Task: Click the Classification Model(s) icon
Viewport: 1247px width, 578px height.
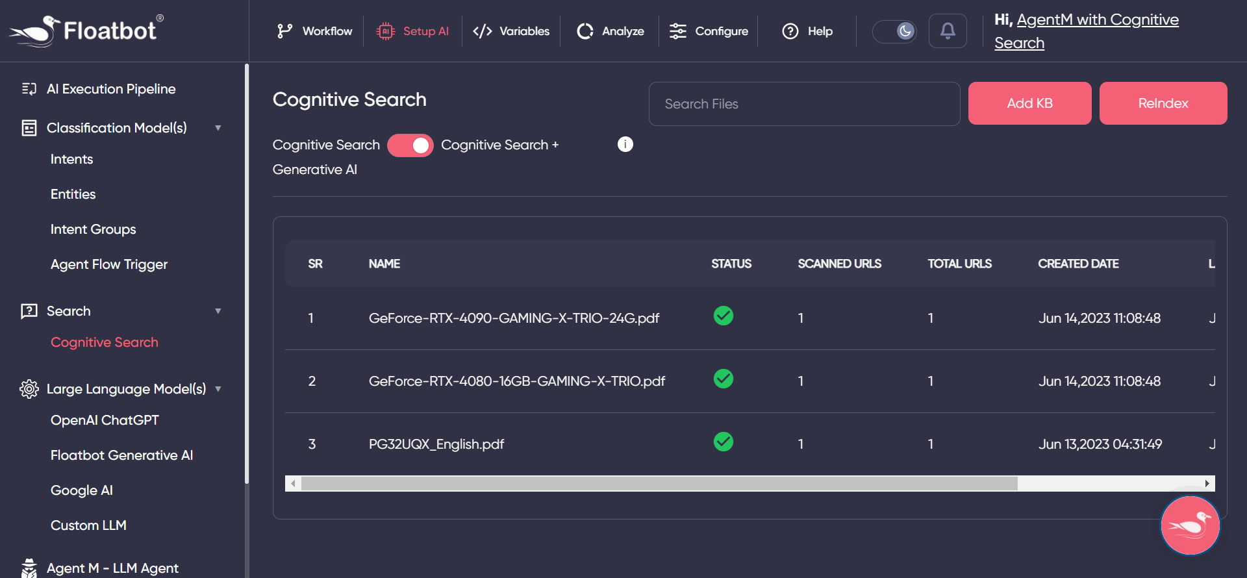Action: (x=29, y=128)
